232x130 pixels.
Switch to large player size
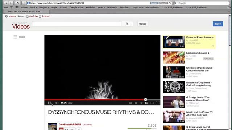(152, 103)
